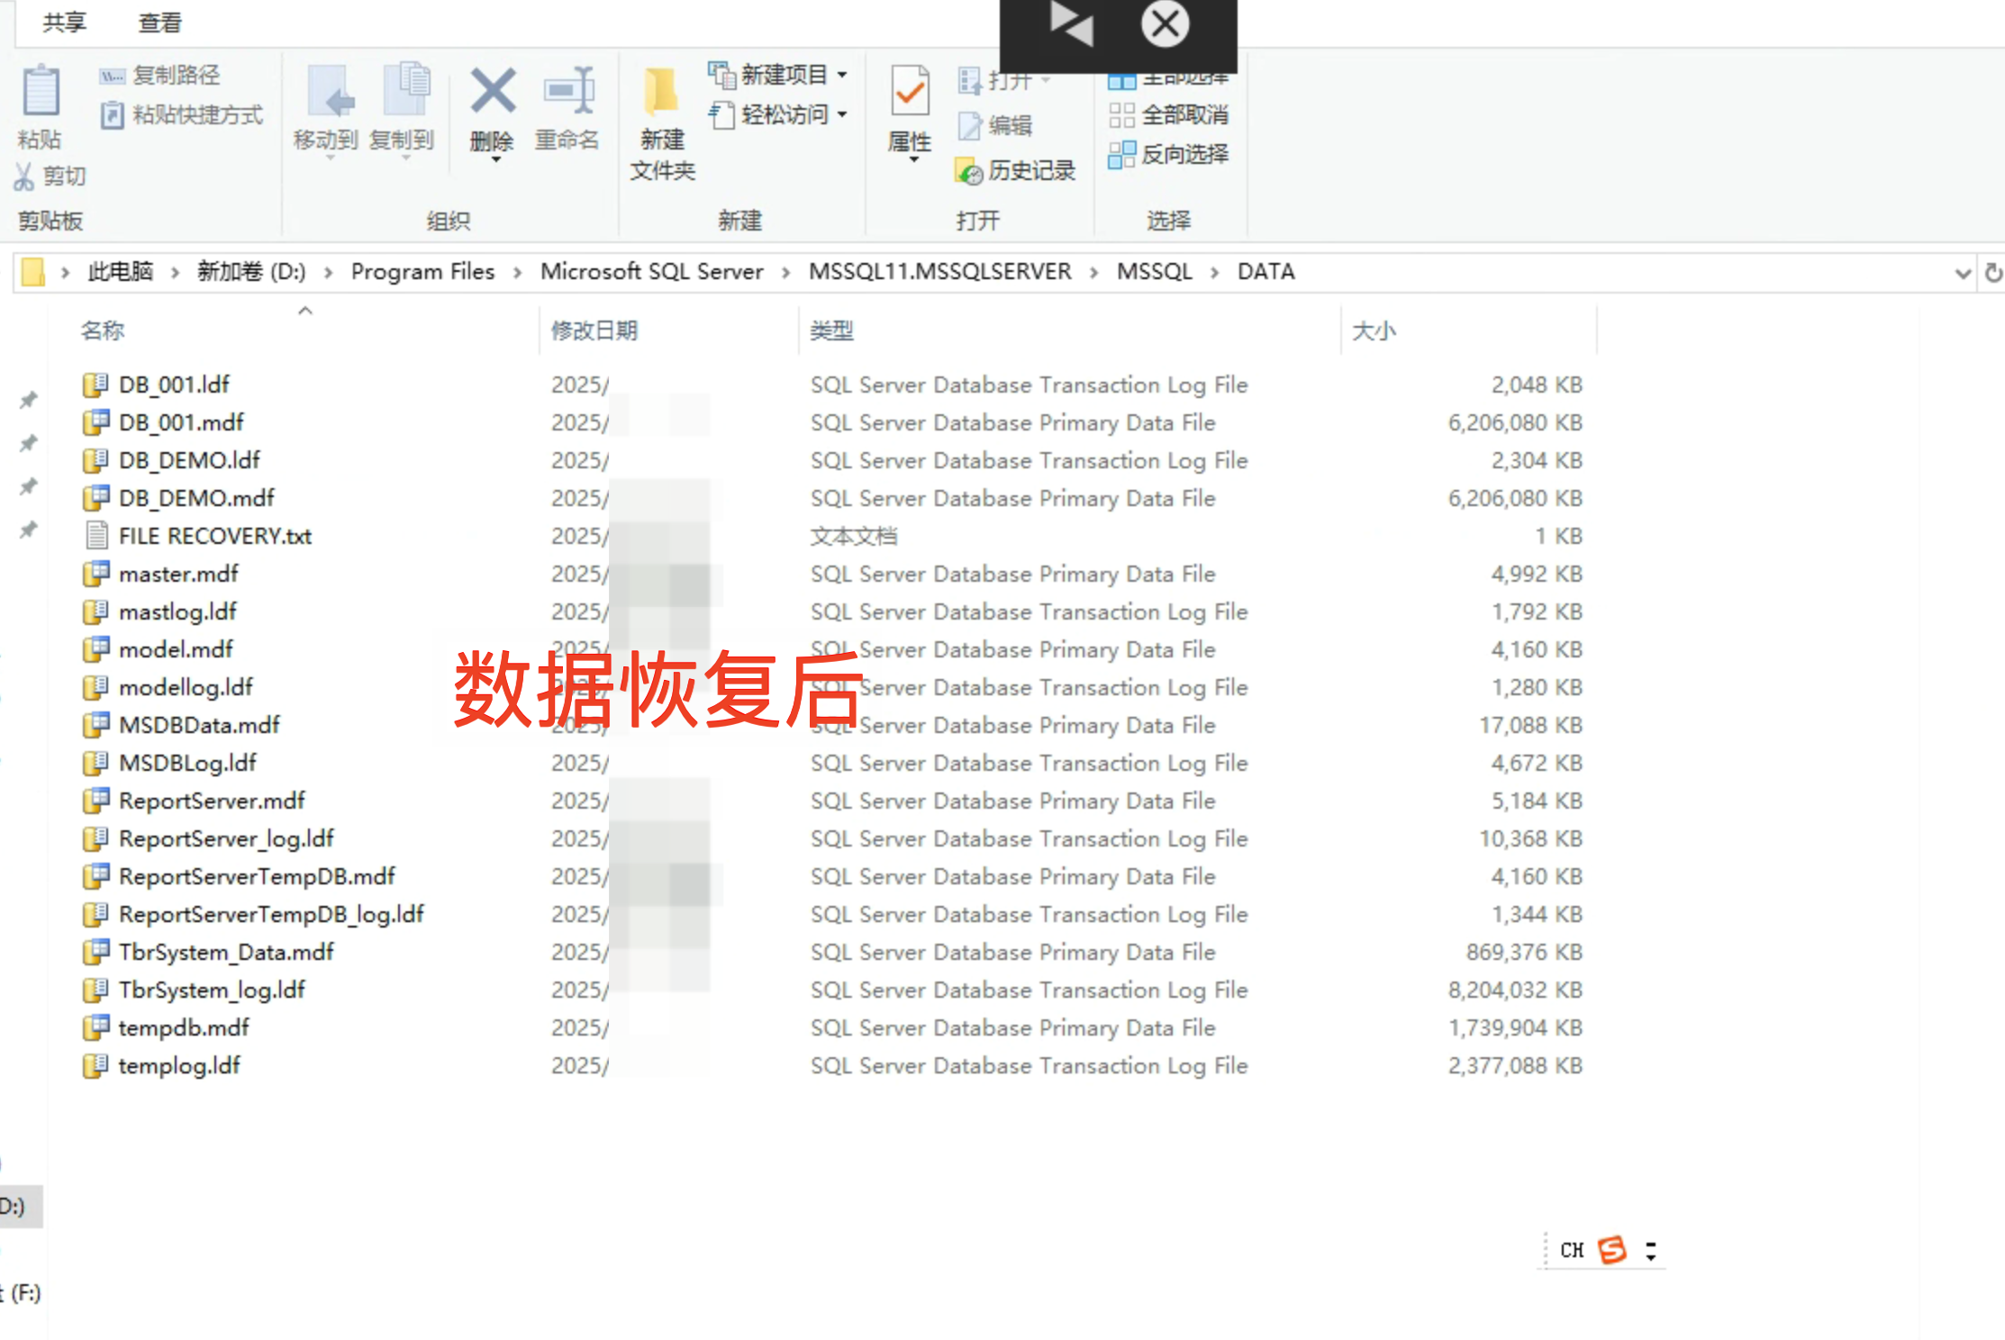
Task: Open History (历史记录) icon
Action: (970, 171)
